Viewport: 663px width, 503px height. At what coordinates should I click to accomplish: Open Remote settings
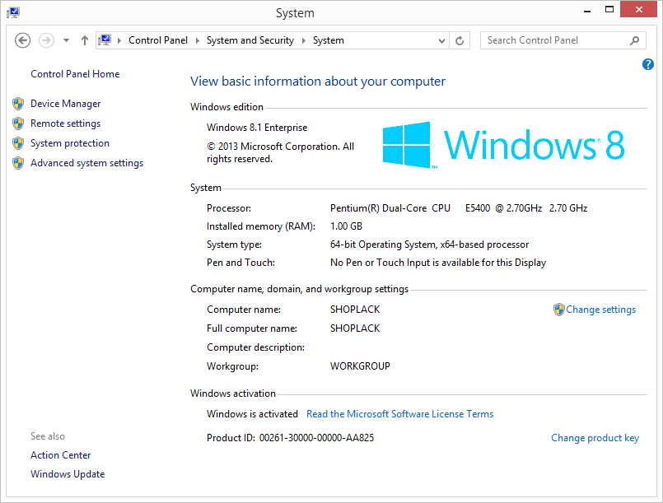pyautogui.click(x=66, y=123)
